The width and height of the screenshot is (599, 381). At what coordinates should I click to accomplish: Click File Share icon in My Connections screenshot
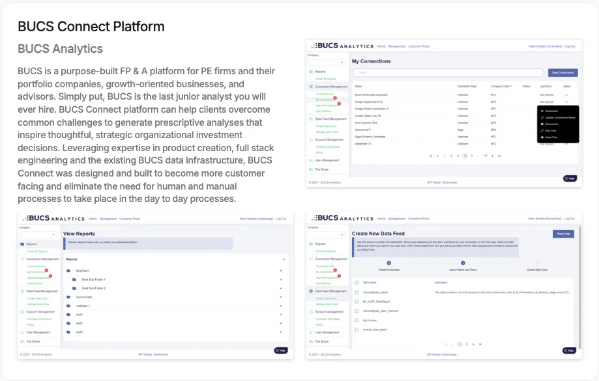[x=310, y=169]
